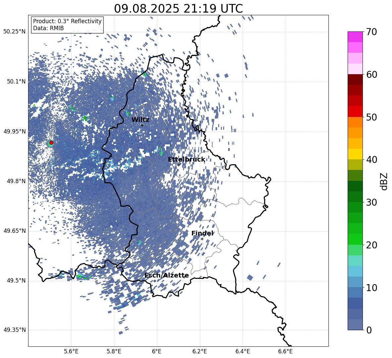Click the 50.1°N latitude label

tap(17, 81)
